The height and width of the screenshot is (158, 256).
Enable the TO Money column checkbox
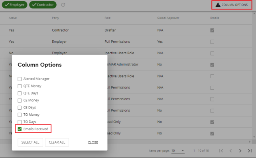tap(20, 115)
